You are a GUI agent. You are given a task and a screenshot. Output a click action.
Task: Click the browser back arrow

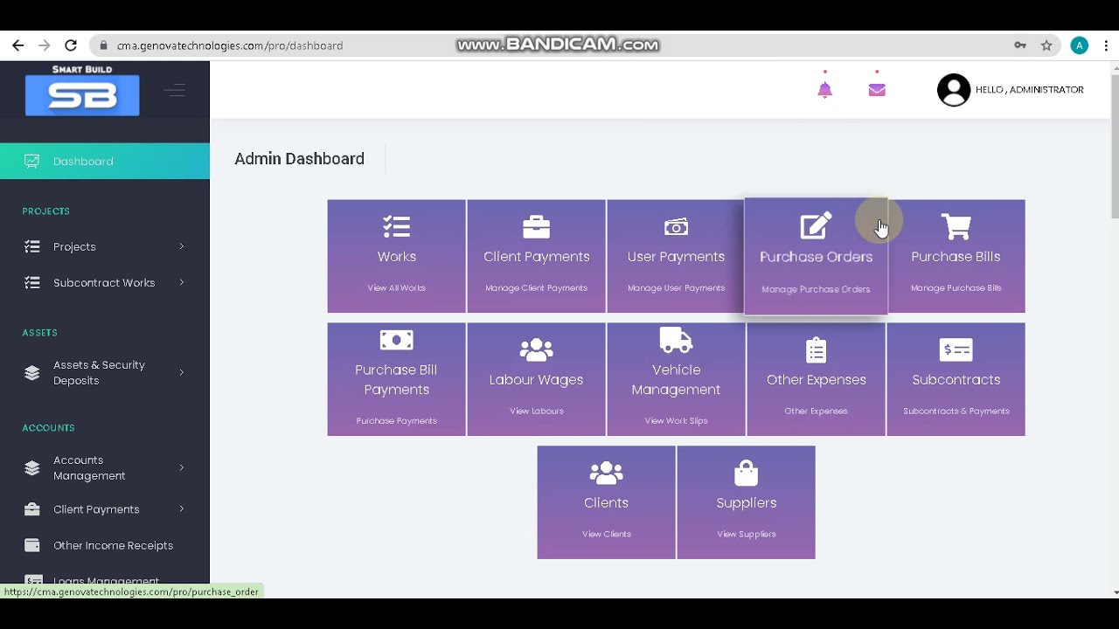click(18, 45)
